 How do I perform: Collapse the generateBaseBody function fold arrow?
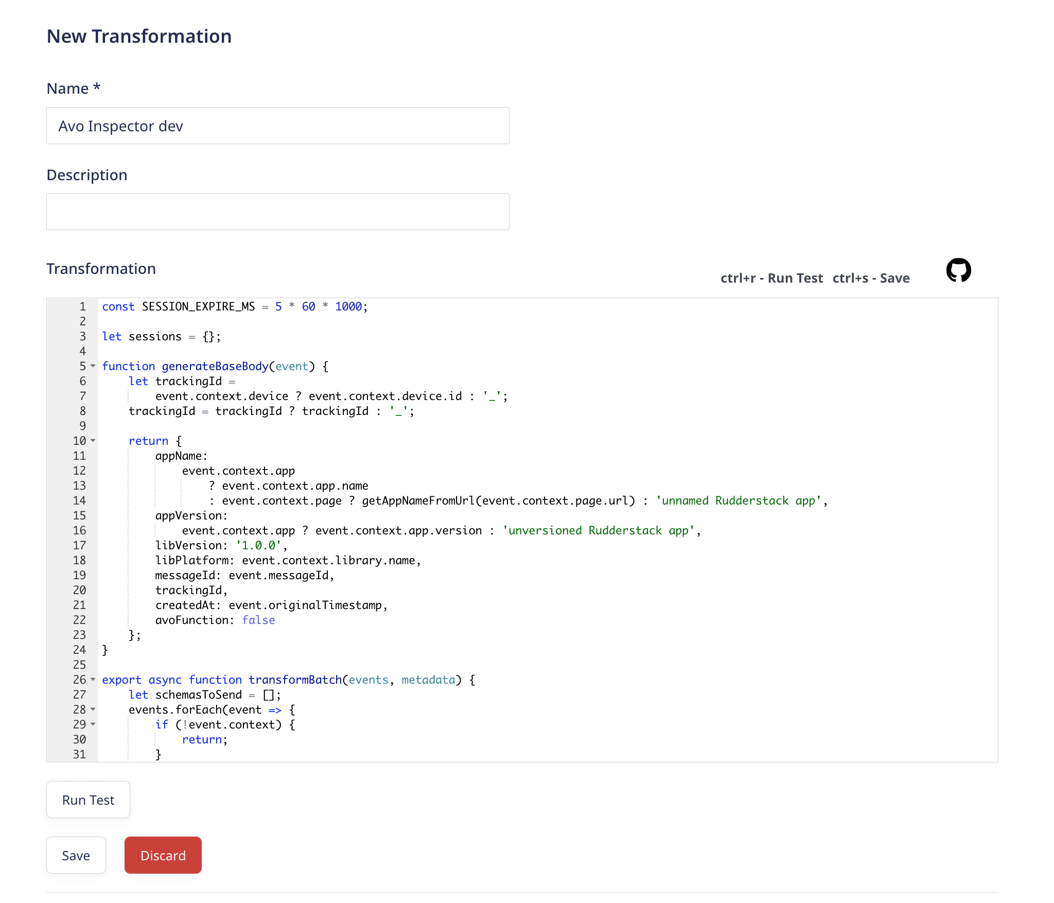coord(93,366)
